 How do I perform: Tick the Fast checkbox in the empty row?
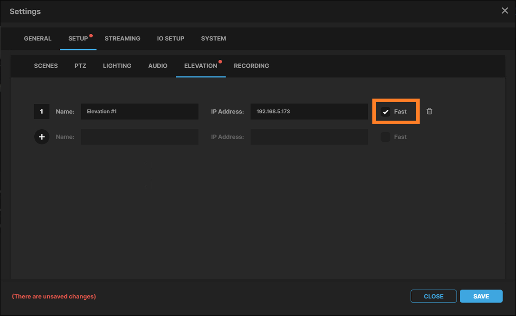click(x=385, y=137)
